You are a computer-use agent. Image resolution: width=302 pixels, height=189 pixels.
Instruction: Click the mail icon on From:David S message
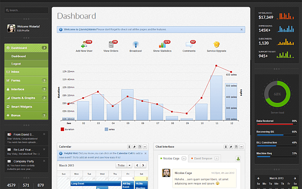(x=9, y=134)
